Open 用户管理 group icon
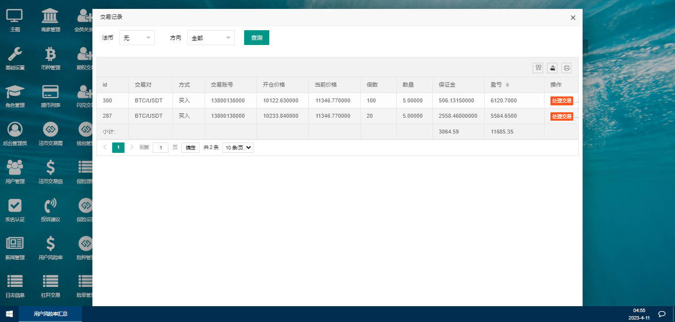Viewport: 675px width, 322px height. 15,172
